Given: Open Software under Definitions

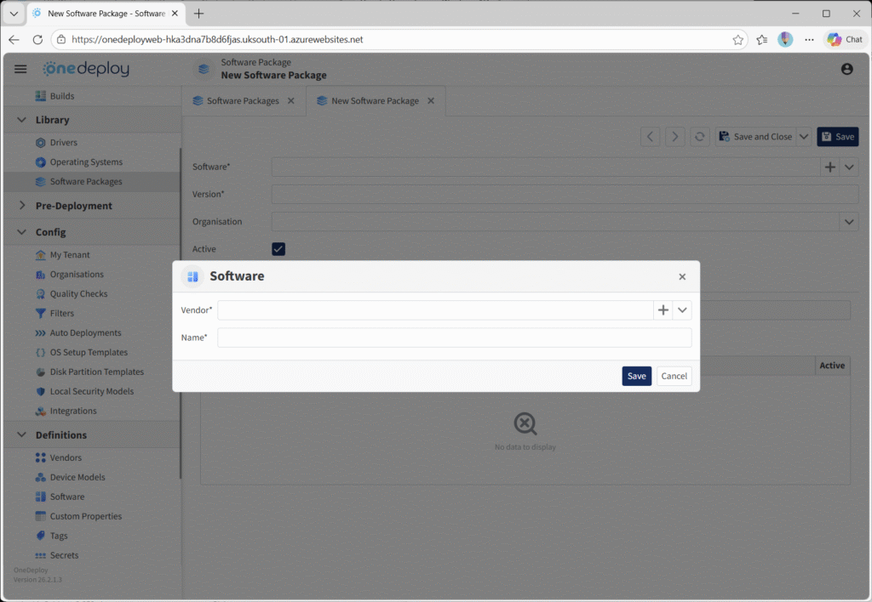Looking at the screenshot, I should click(66, 497).
